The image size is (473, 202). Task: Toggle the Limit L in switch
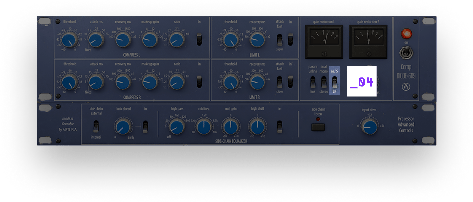[291, 39]
